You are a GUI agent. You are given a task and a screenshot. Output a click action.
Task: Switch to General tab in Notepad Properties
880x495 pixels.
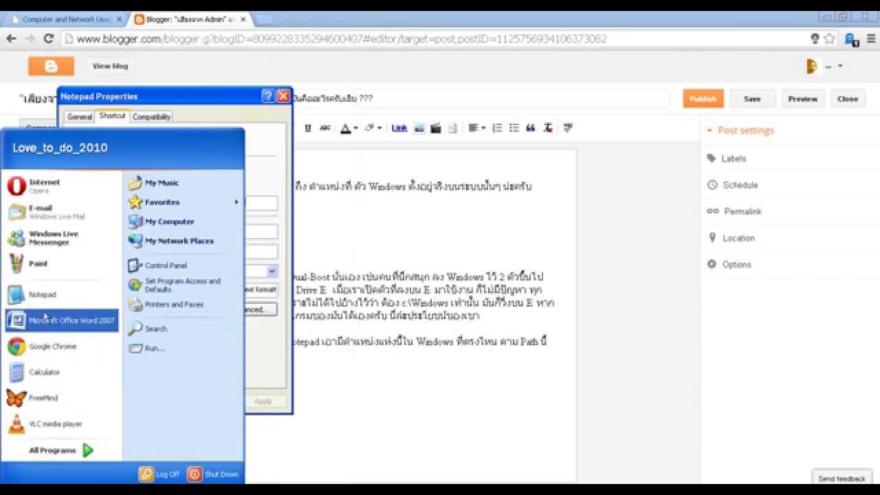coord(80,117)
